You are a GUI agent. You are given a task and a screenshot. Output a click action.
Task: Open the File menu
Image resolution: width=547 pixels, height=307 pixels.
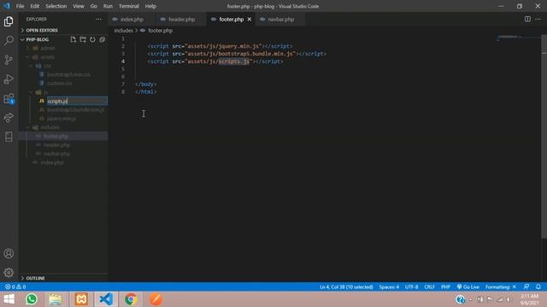(x=20, y=6)
